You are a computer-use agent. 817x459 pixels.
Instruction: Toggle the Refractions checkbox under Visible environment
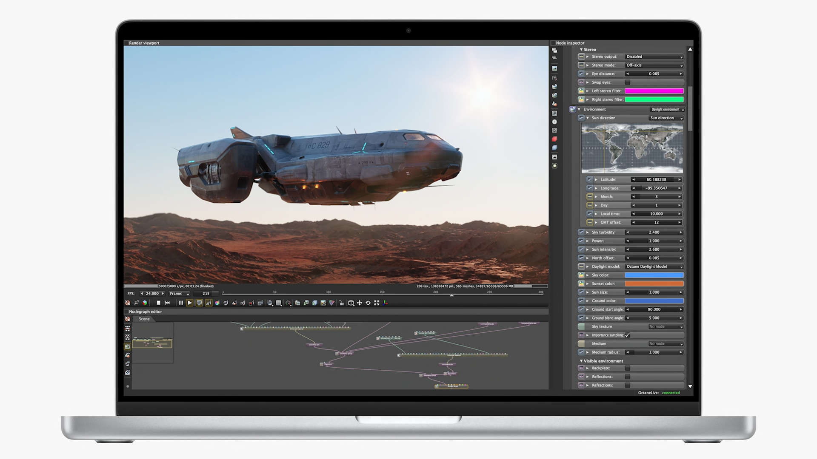628,385
